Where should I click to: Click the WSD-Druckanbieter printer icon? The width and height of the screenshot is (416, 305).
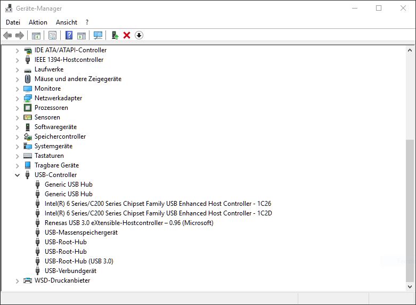click(28, 280)
